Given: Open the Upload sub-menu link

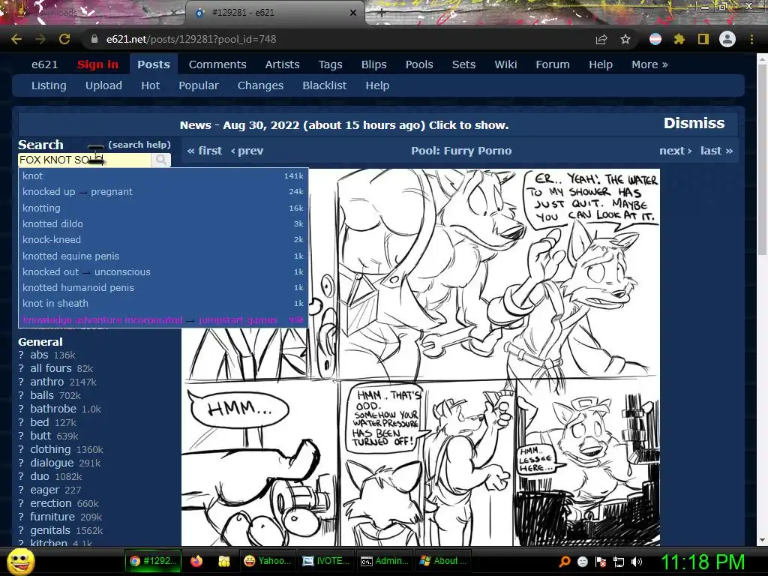Looking at the screenshot, I should (x=103, y=85).
